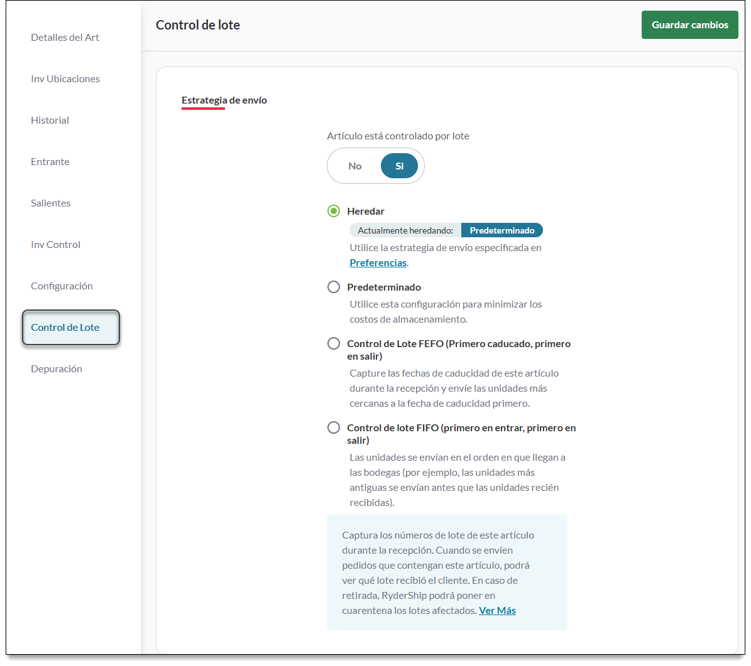Viewport: 751px width, 666px height.
Task: Follow the Preferencias link
Action: [x=378, y=263]
